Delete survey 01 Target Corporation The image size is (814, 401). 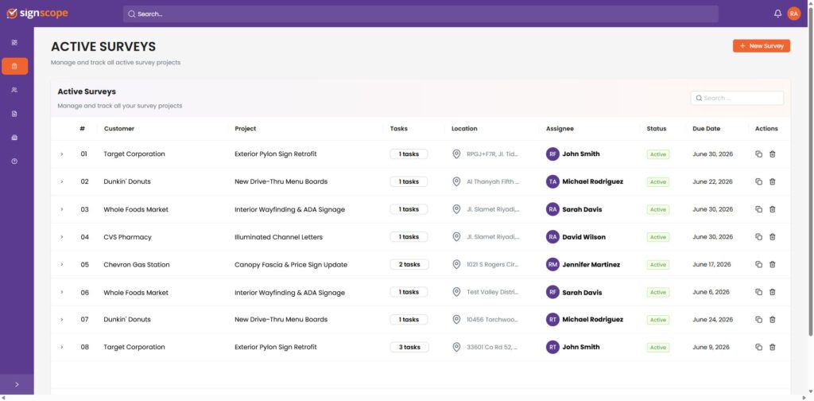point(773,154)
